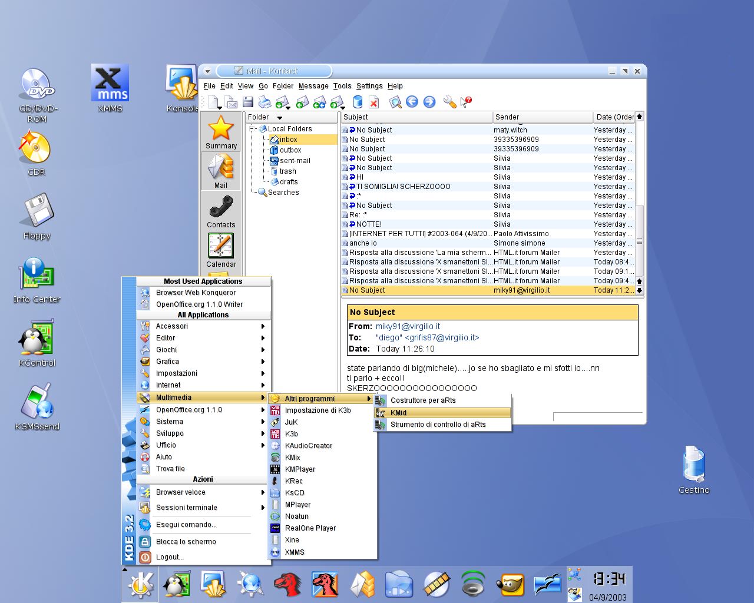Open the Folder menu in the menu bar
Viewport: 754px width, 603px height.
click(283, 86)
